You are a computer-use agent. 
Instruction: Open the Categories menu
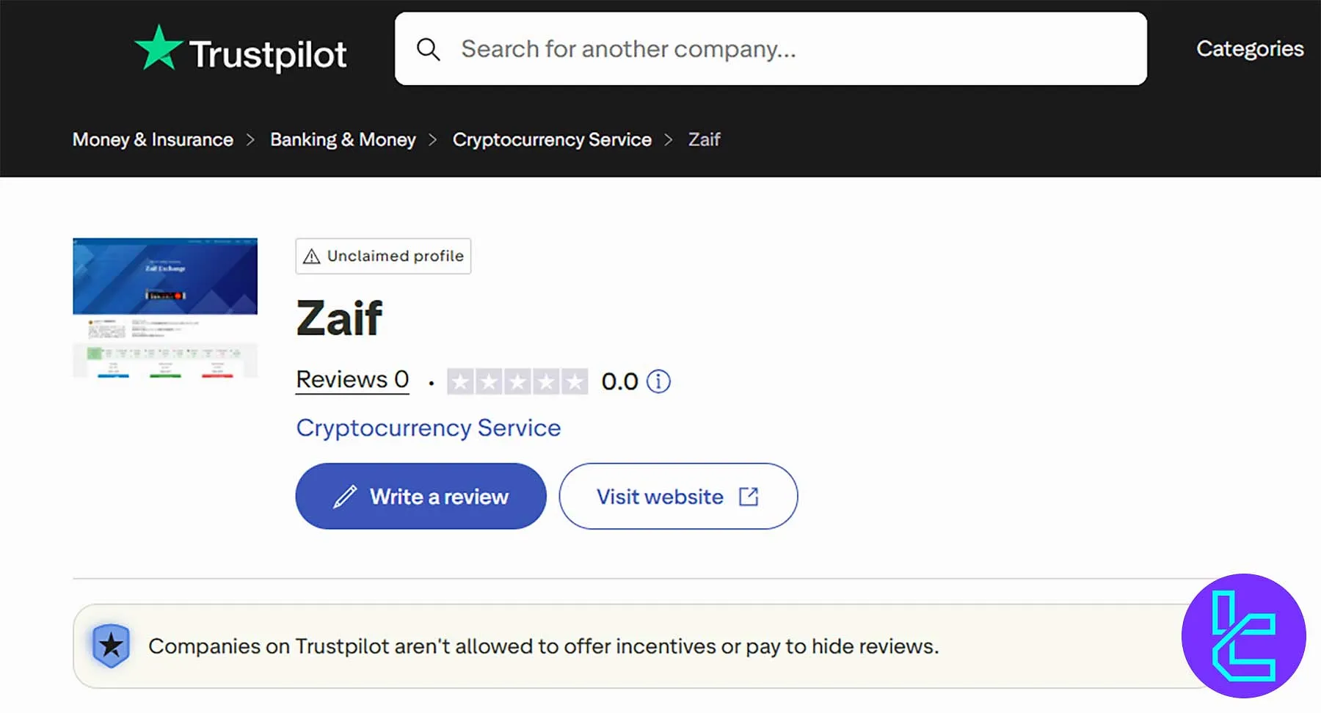click(x=1249, y=48)
